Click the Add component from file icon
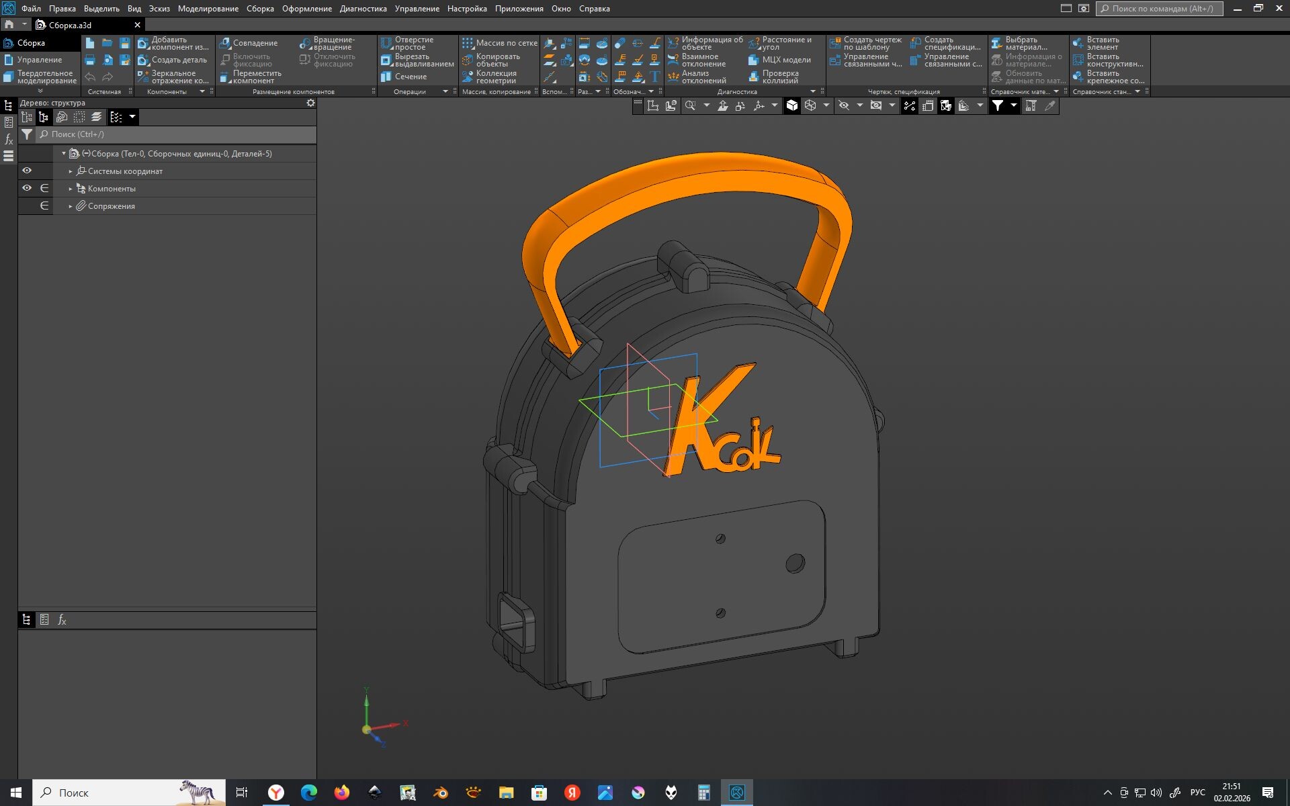Viewport: 1290px width, 806px height. point(143,43)
